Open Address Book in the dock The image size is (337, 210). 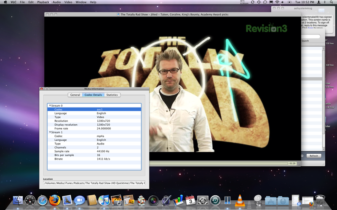92,200
